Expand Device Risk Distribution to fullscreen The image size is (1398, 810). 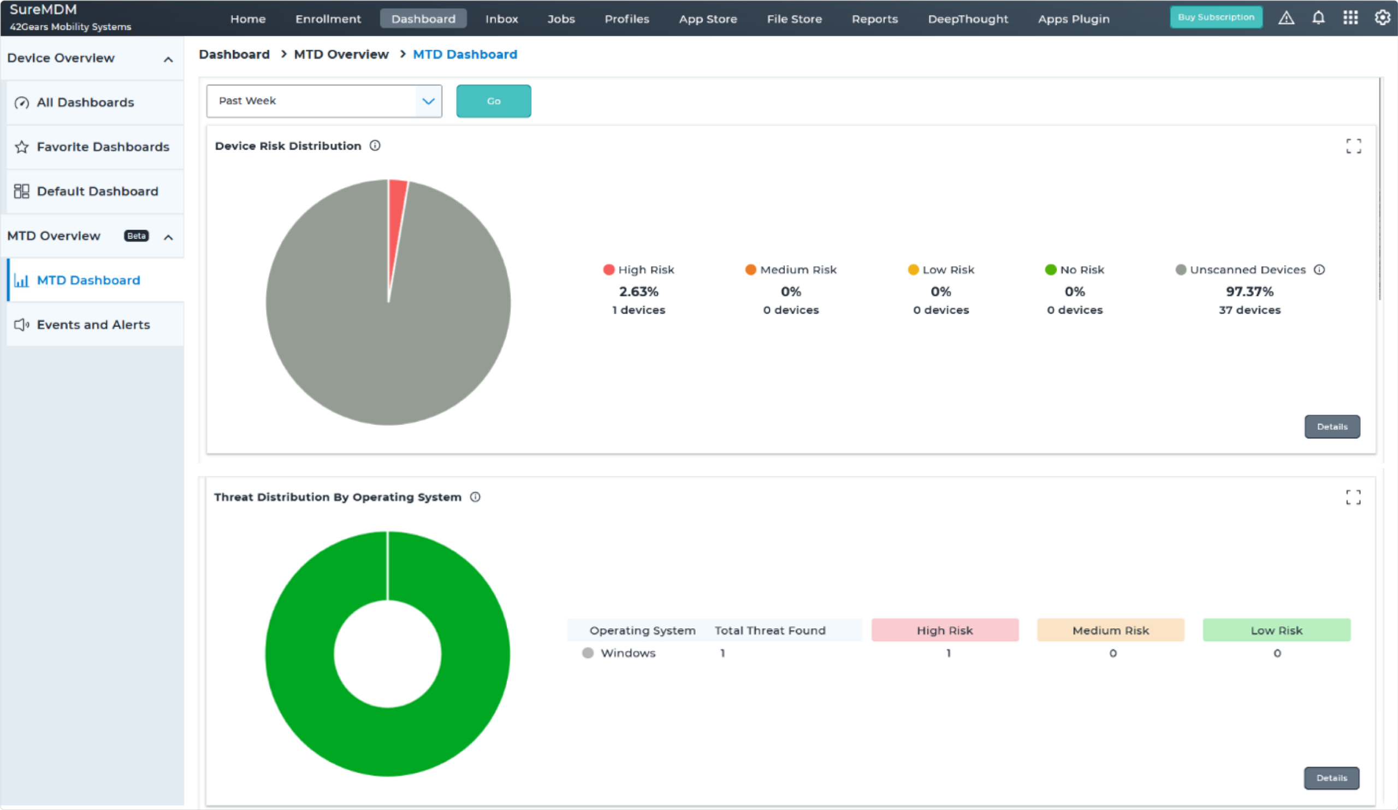pos(1354,145)
